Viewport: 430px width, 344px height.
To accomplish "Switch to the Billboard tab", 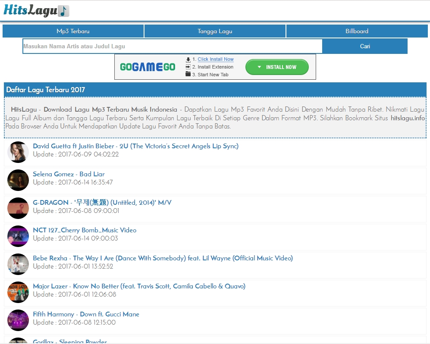I will tap(357, 31).
